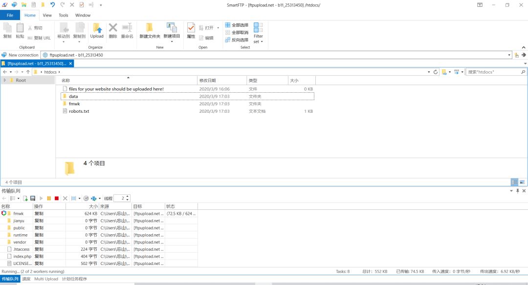Viewport: 528px width, 285px height.
Task: Click 复制 URL in Clipboard group
Action: point(39,38)
